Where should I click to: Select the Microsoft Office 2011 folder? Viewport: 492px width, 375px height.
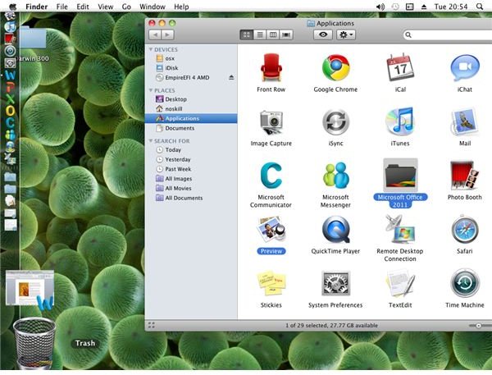click(x=400, y=176)
